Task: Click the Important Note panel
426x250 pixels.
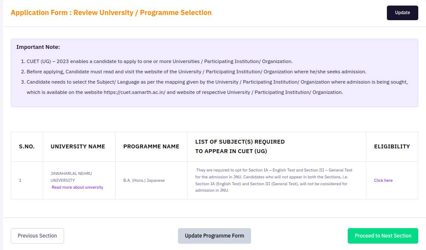Action: coord(215,72)
